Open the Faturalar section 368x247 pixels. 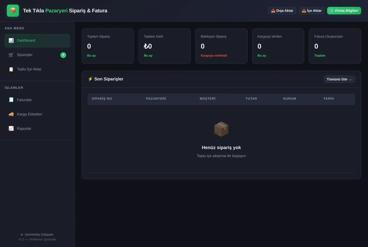click(37, 100)
